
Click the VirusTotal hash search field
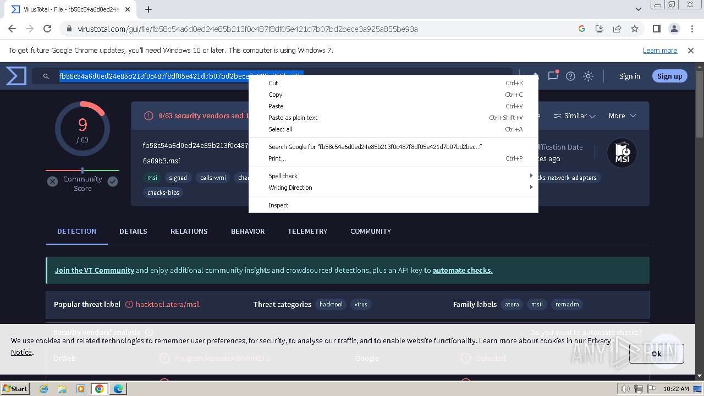(272, 76)
